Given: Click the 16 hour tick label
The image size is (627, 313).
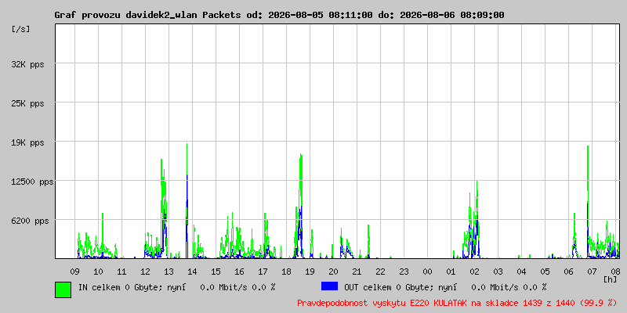Looking at the screenshot, I should [240, 272].
